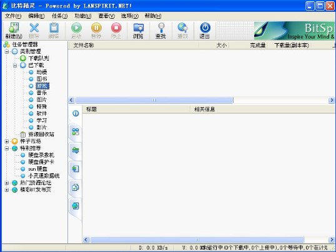Click the 编辑 clipboard toolbar icon

coord(54,28)
